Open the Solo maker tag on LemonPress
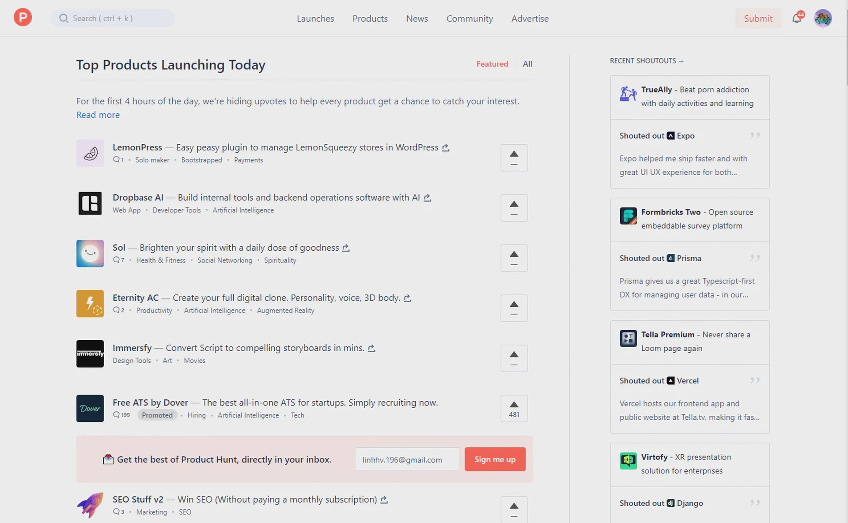Screen dimensions: 848x523 152,160
